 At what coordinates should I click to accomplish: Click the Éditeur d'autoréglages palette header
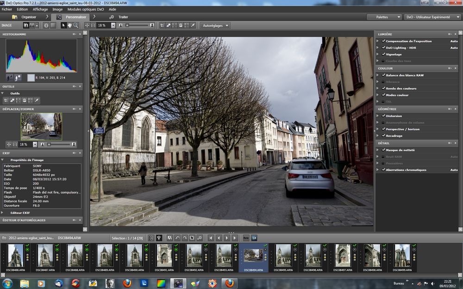tap(41, 220)
